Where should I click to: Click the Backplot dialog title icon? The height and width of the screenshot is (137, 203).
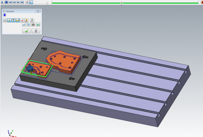(4, 11)
